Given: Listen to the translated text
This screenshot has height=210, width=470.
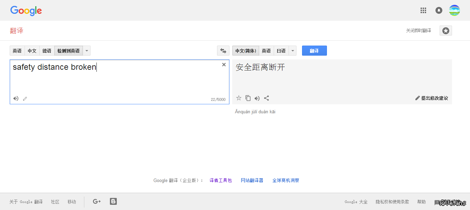Looking at the screenshot, I should (x=257, y=98).
